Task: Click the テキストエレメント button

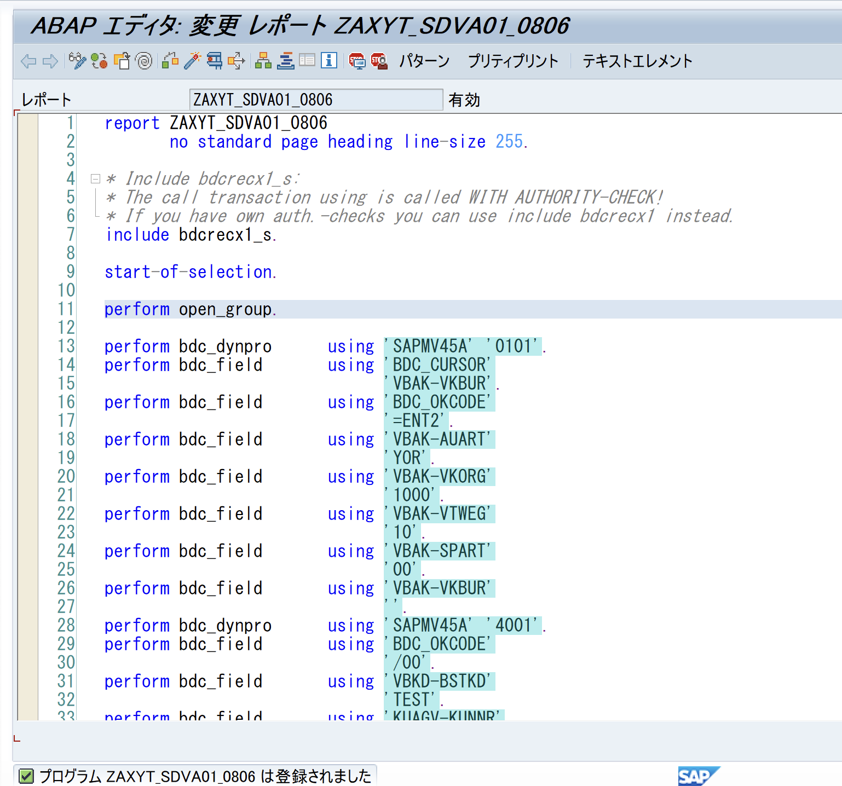Action: (637, 61)
